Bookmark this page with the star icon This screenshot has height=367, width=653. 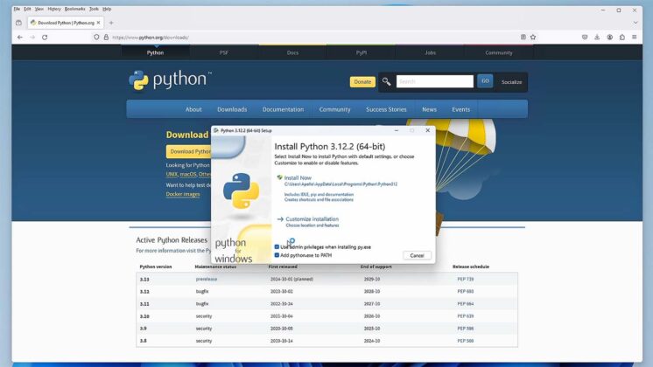click(x=533, y=37)
